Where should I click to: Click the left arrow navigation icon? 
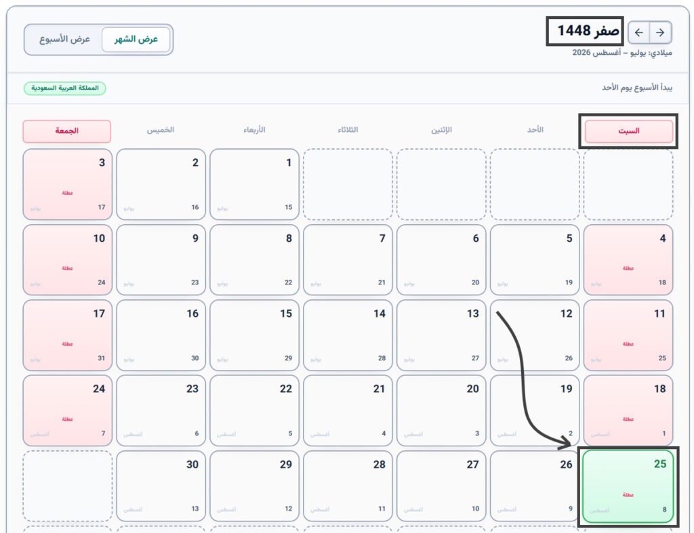638,33
